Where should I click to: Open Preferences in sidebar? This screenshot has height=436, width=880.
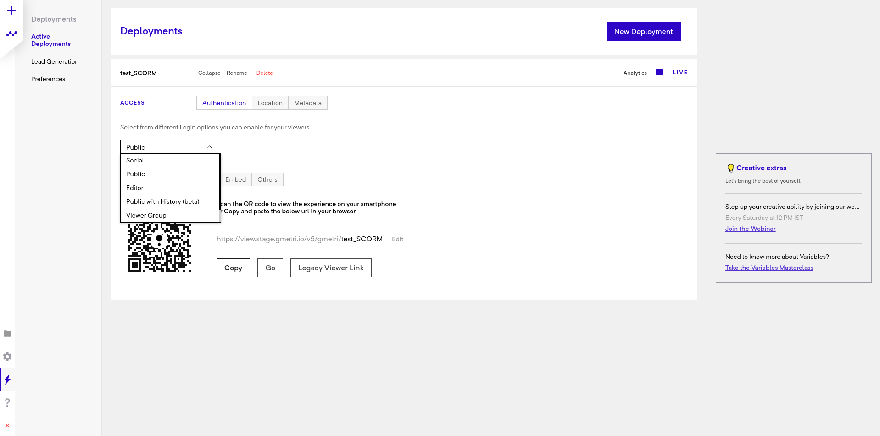click(48, 79)
